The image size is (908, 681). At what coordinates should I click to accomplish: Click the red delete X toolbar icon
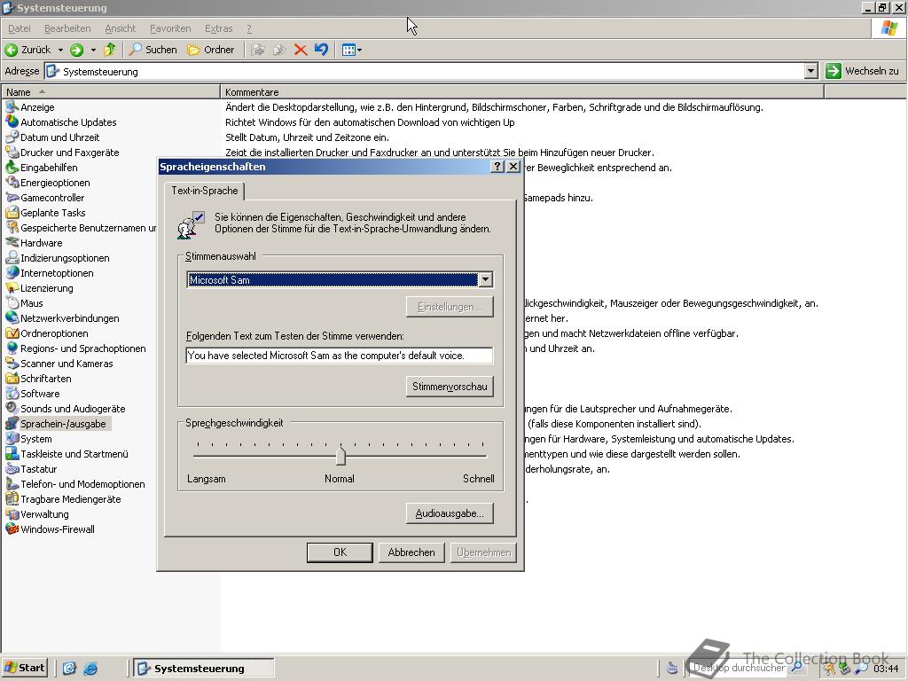pyautogui.click(x=300, y=50)
